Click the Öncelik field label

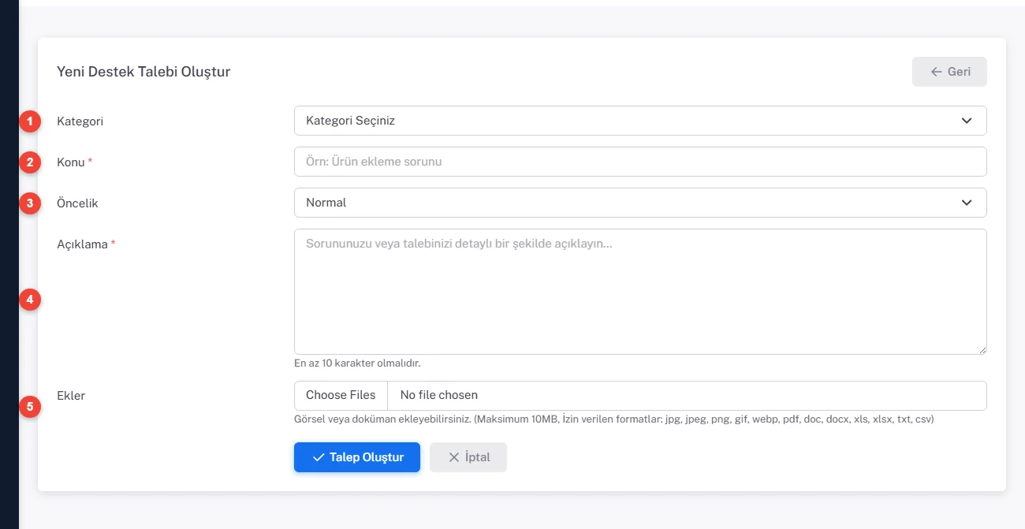tap(78, 203)
